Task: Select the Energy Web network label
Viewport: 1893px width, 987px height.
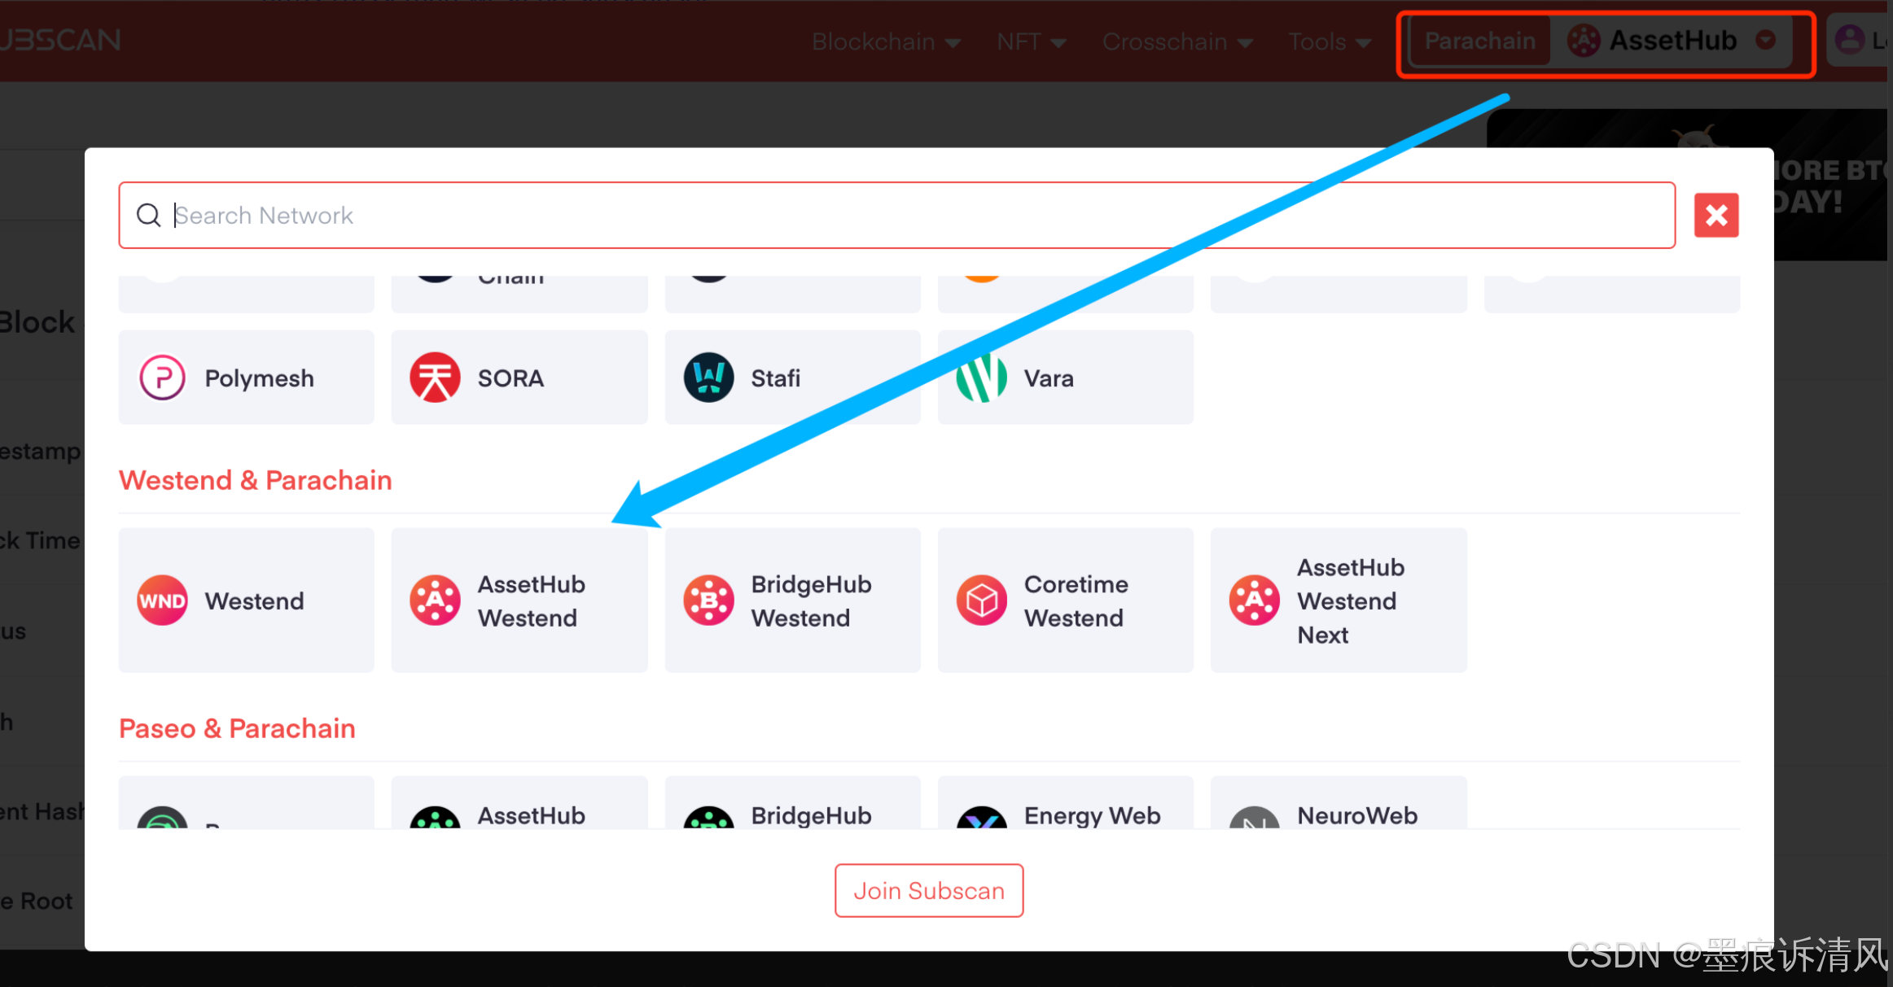Action: (1092, 815)
